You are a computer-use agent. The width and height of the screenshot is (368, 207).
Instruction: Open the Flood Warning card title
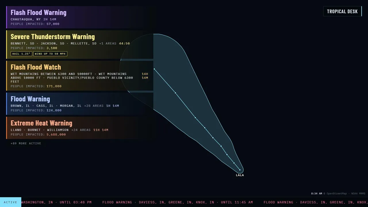pos(30,99)
